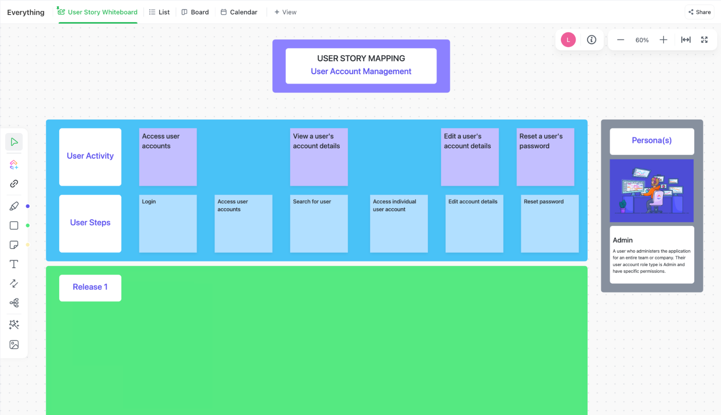Viewport: 721px width, 415px height.
Task: Select the sticky note tool
Action: point(14,245)
